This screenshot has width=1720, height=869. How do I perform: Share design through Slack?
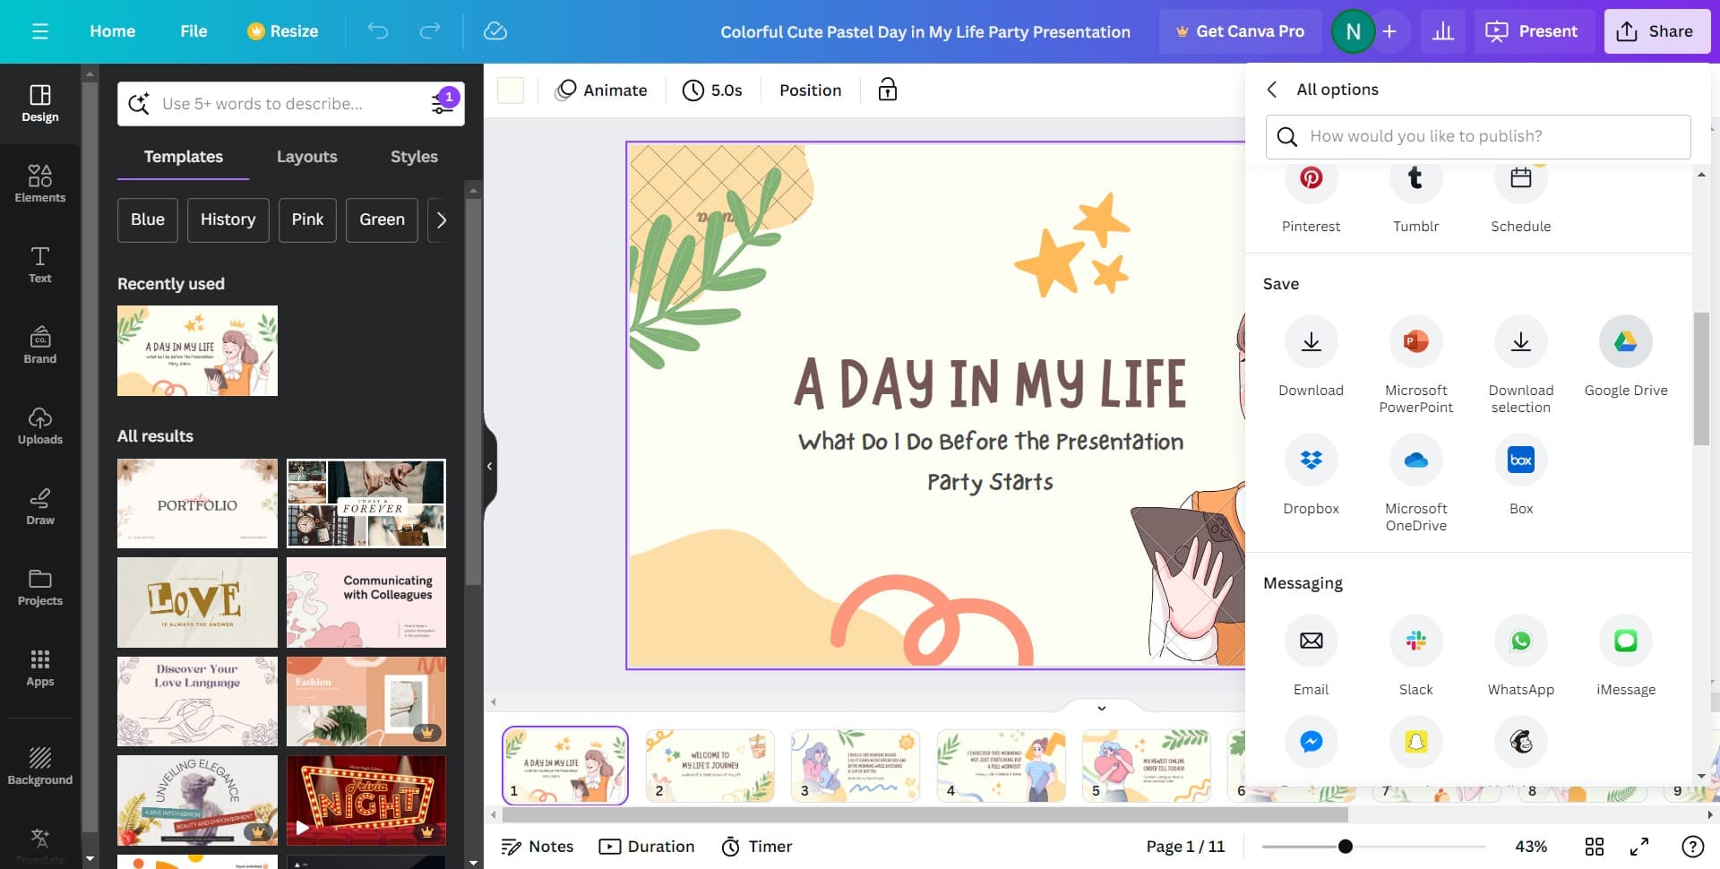tap(1415, 641)
